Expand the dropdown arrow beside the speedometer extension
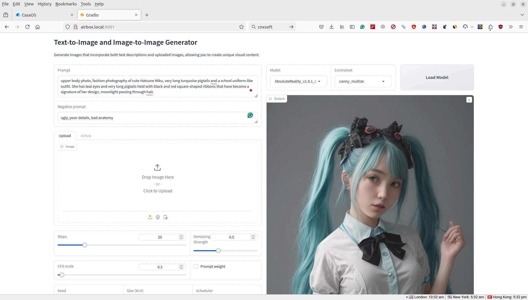Image resolution: width=528 pixels, height=300 pixels. pos(472,27)
